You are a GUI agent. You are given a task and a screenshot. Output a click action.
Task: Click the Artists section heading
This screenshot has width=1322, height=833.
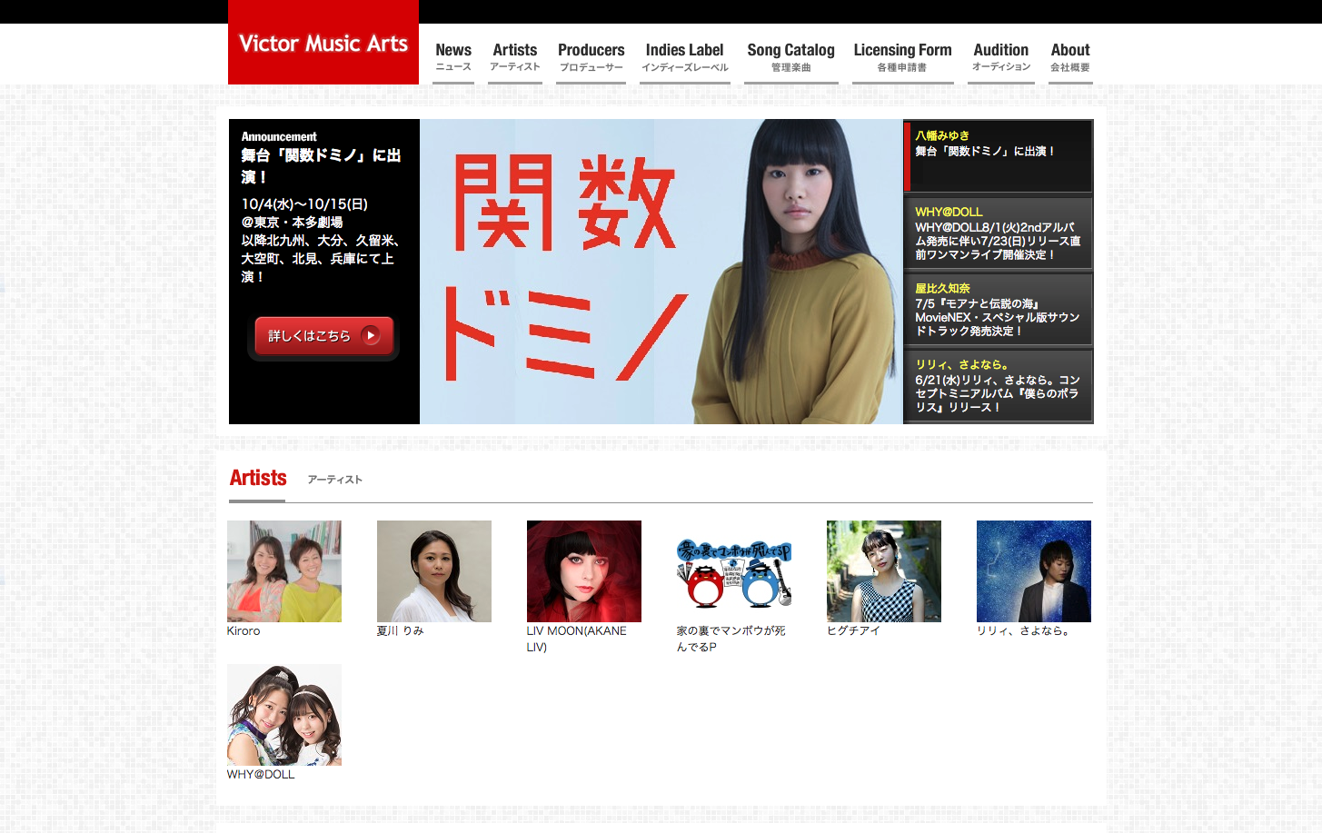(x=258, y=478)
